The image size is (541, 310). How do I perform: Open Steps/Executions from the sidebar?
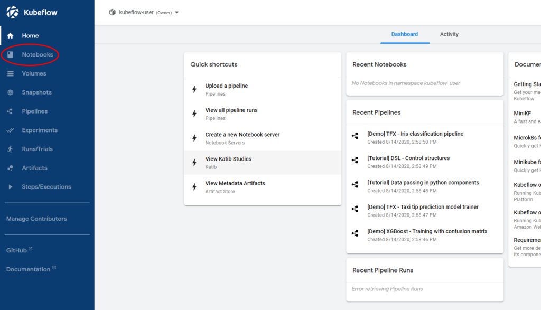pyautogui.click(x=47, y=187)
